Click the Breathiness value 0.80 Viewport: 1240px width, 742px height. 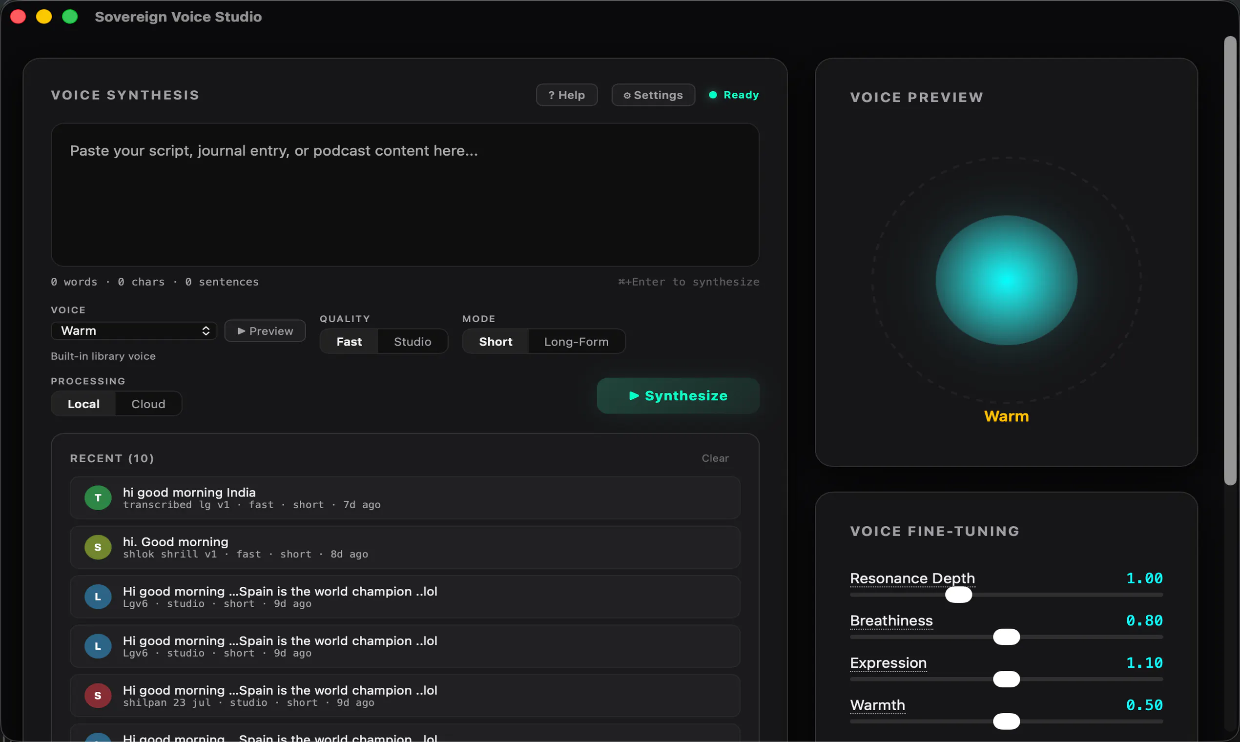(1144, 620)
